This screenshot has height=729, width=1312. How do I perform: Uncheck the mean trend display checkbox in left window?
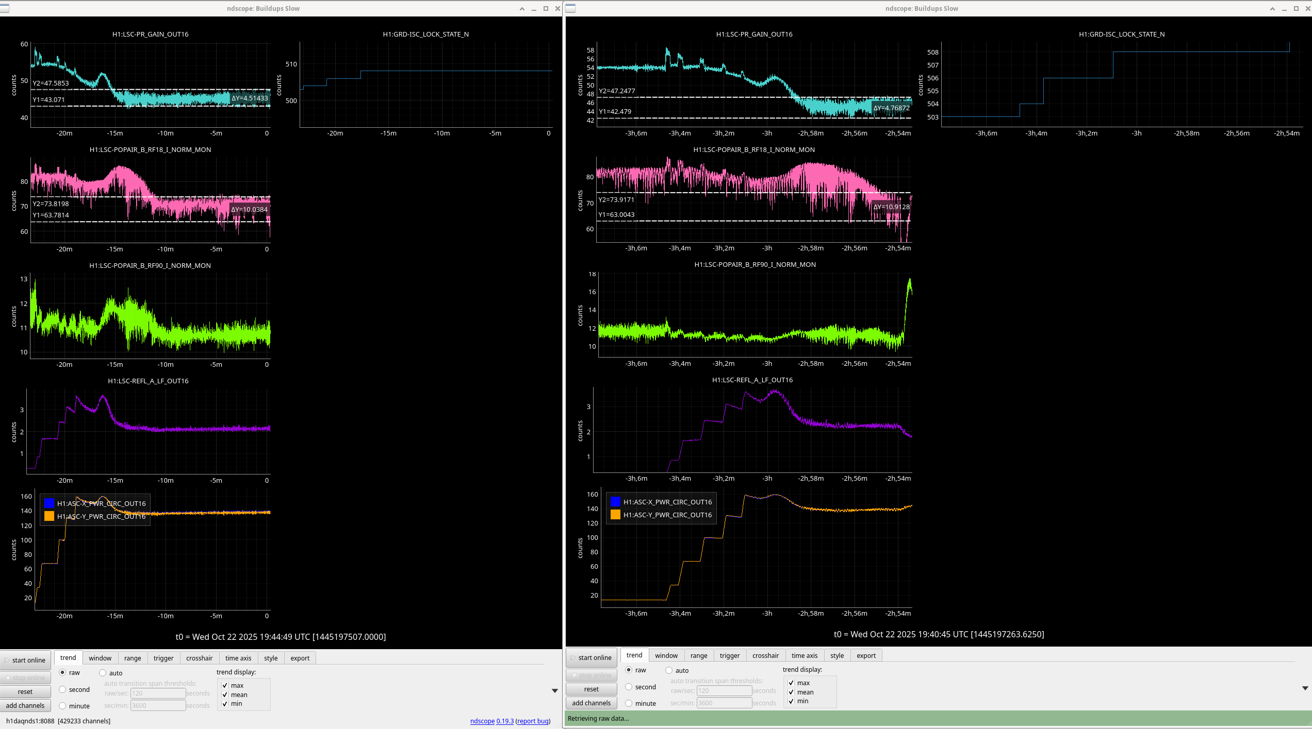225,694
